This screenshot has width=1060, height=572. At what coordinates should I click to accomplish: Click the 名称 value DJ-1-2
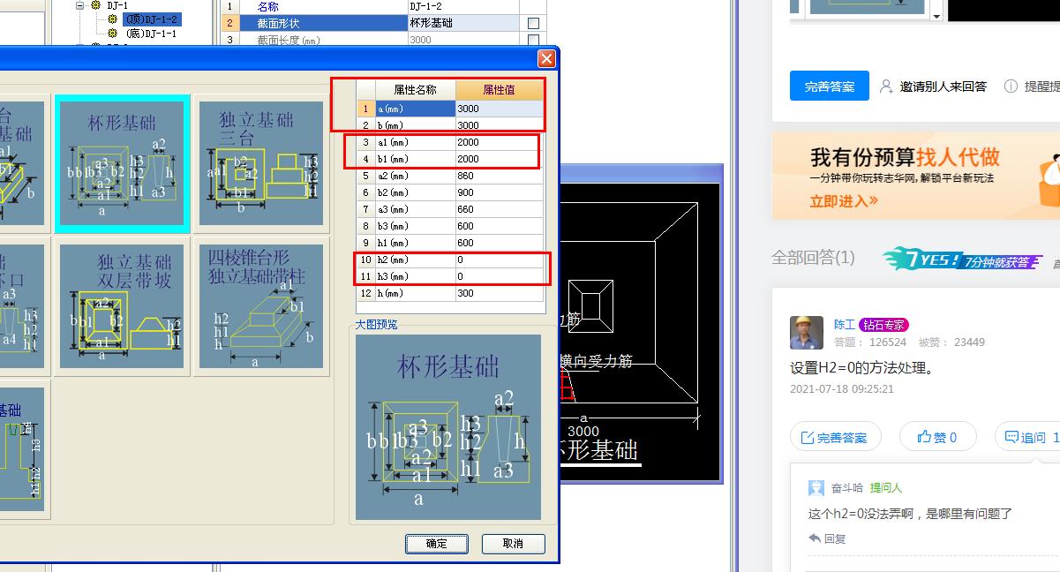coord(463,6)
